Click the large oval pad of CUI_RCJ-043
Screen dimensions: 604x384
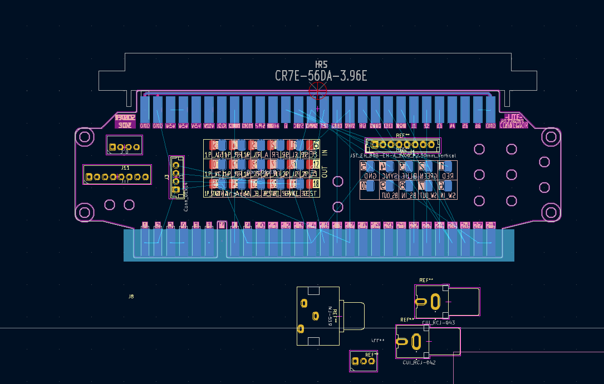tap(435, 302)
